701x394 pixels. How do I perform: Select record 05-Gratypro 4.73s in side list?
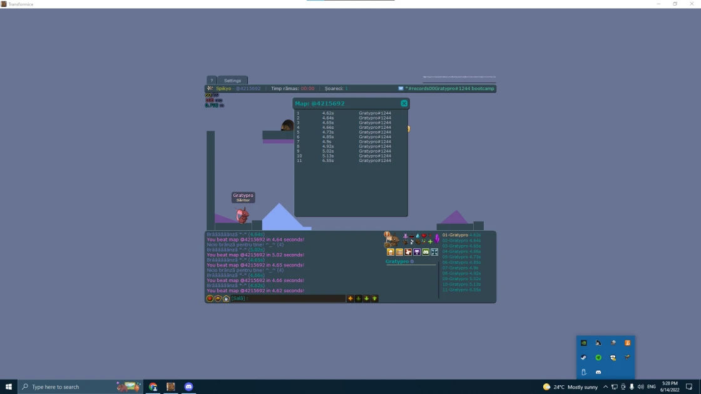(x=461, y=257)
